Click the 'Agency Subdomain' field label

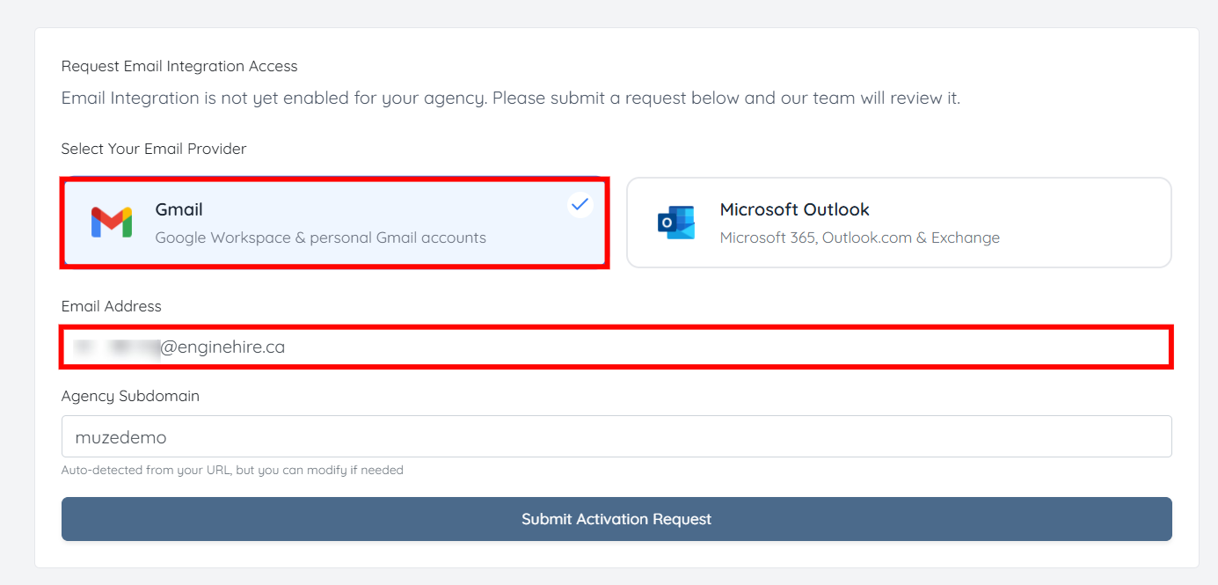130,396
